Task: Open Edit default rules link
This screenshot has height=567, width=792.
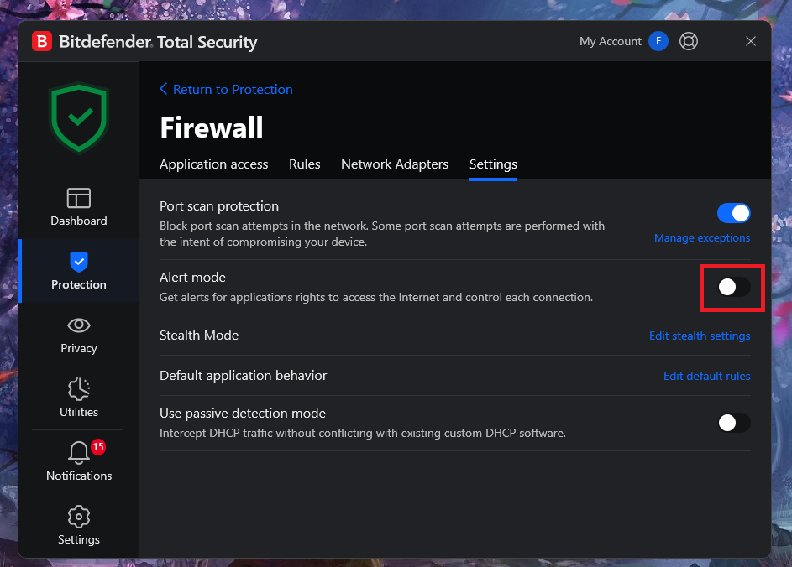Action: coord(706,376)
